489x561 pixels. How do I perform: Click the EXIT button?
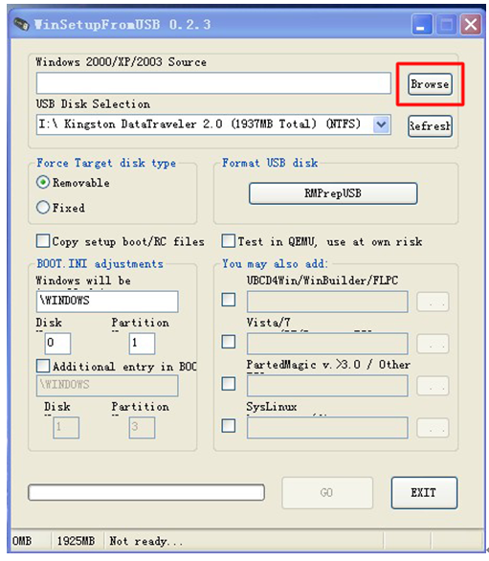tap(424, 493)
